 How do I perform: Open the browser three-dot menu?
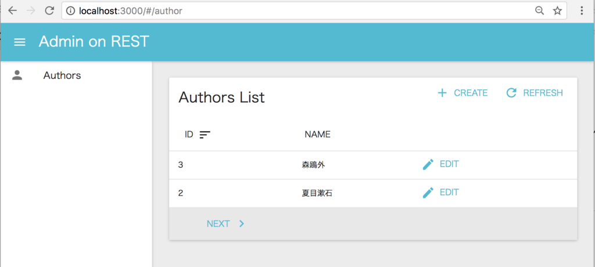point(582,10)
